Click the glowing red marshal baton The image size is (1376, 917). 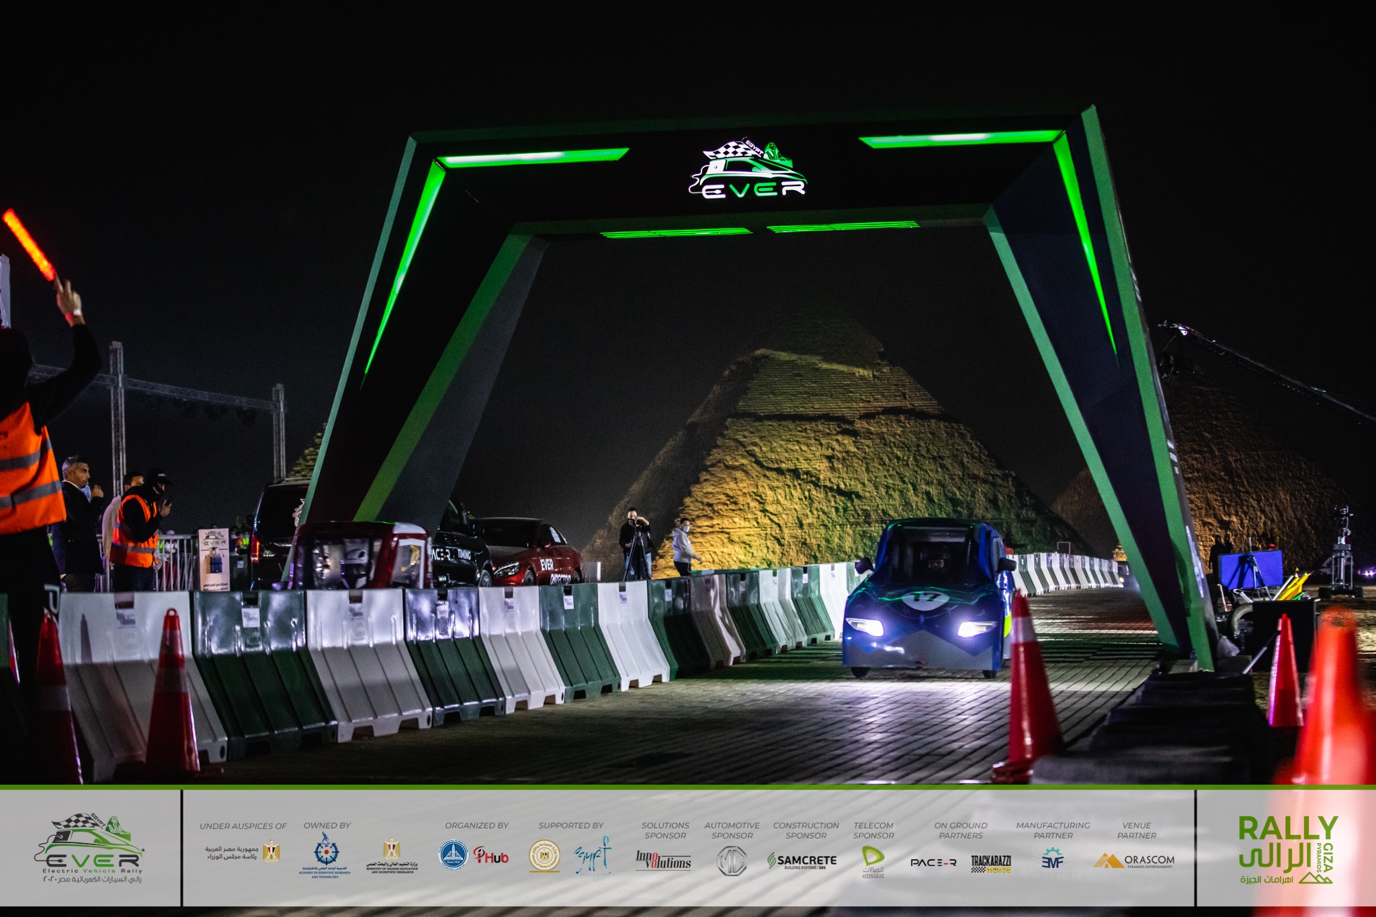[30, 245]
